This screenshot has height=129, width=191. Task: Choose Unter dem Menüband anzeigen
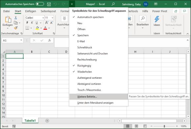[98, 103]
